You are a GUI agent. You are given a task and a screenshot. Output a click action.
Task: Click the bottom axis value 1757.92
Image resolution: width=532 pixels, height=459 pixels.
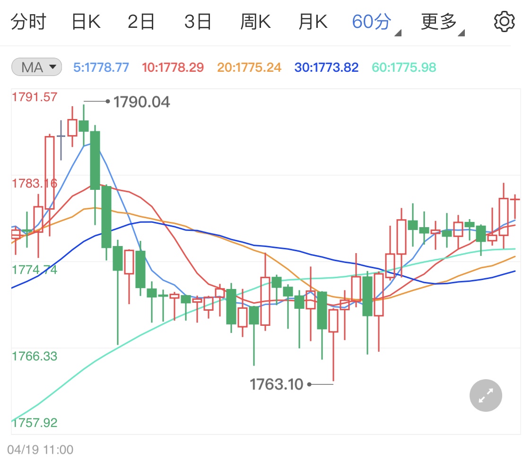pos(35,423)
